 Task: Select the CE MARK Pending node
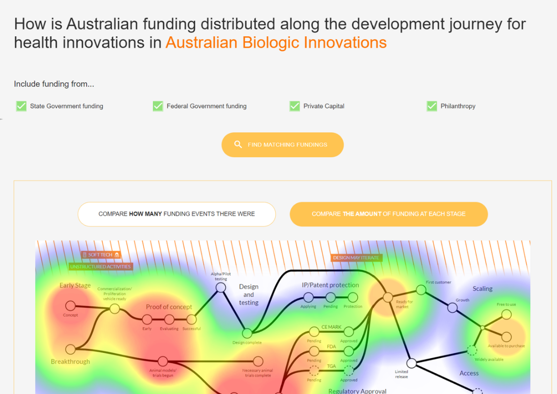tap(314, 332)
